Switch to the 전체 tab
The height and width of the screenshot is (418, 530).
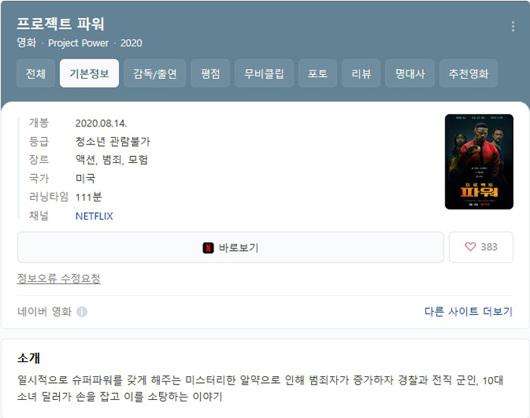click(x=36, y=73)
